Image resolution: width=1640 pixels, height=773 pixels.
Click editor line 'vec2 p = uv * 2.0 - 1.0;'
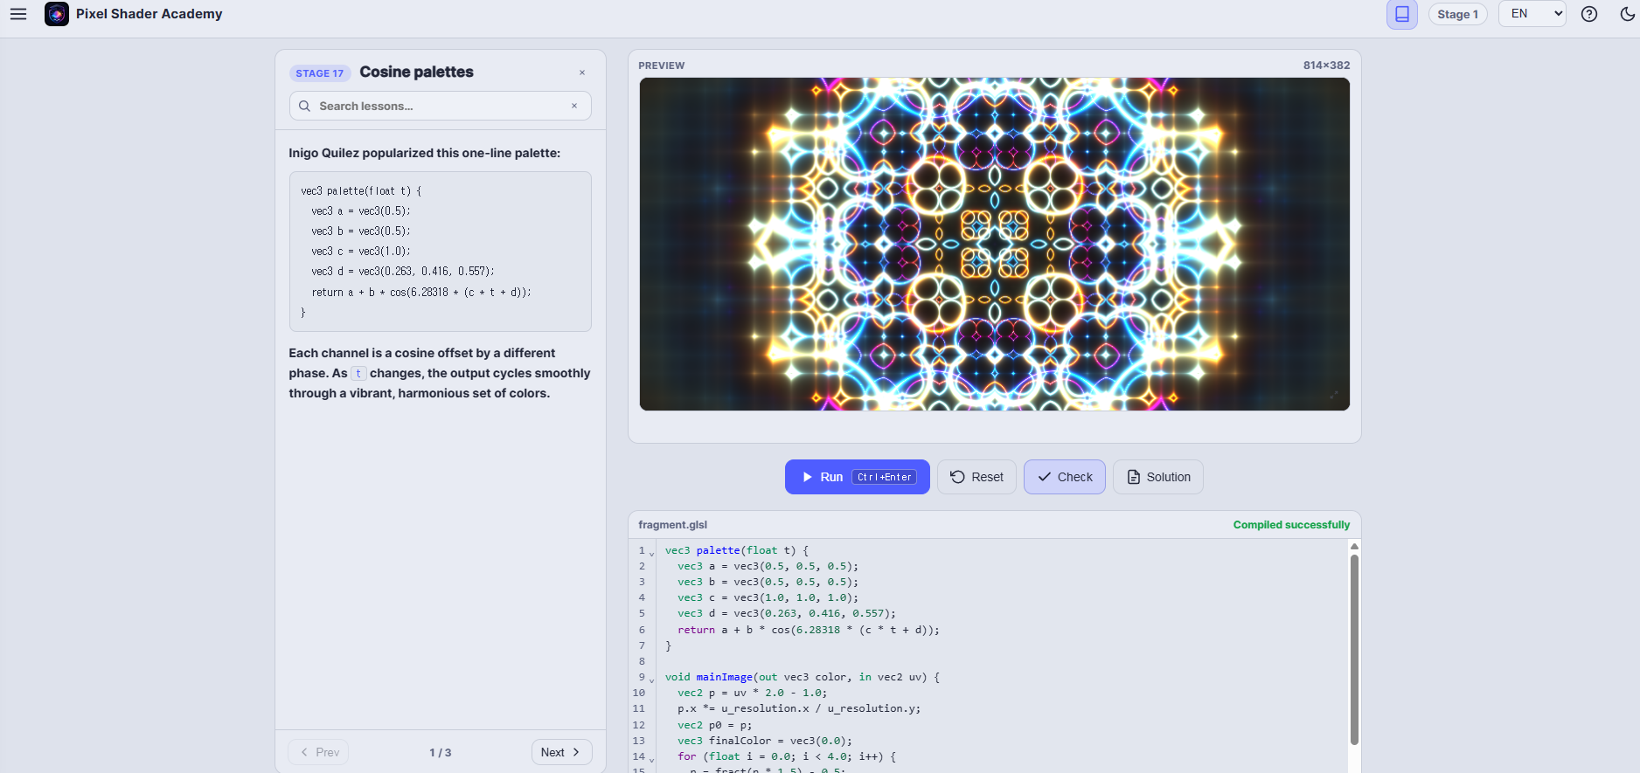coord(752,693)
